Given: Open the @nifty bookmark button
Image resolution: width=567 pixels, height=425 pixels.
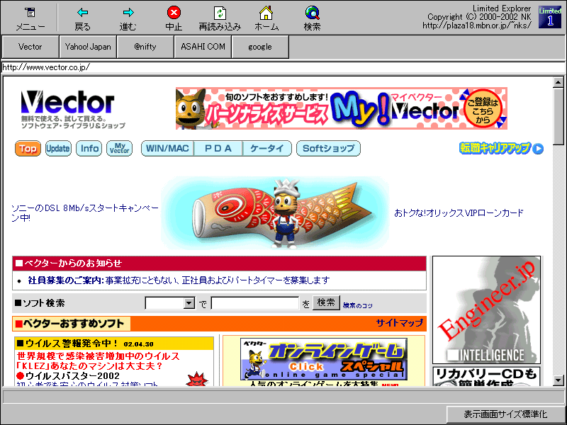Looking at the screenshot, I should (145, 47).
